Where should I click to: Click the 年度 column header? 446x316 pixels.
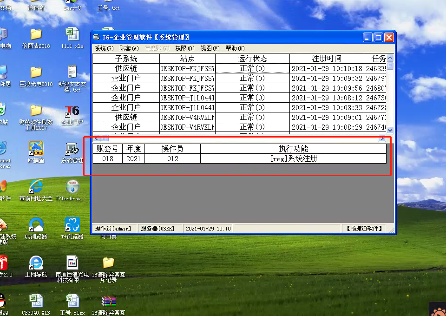pyautogui.click(x=134, y=149)
